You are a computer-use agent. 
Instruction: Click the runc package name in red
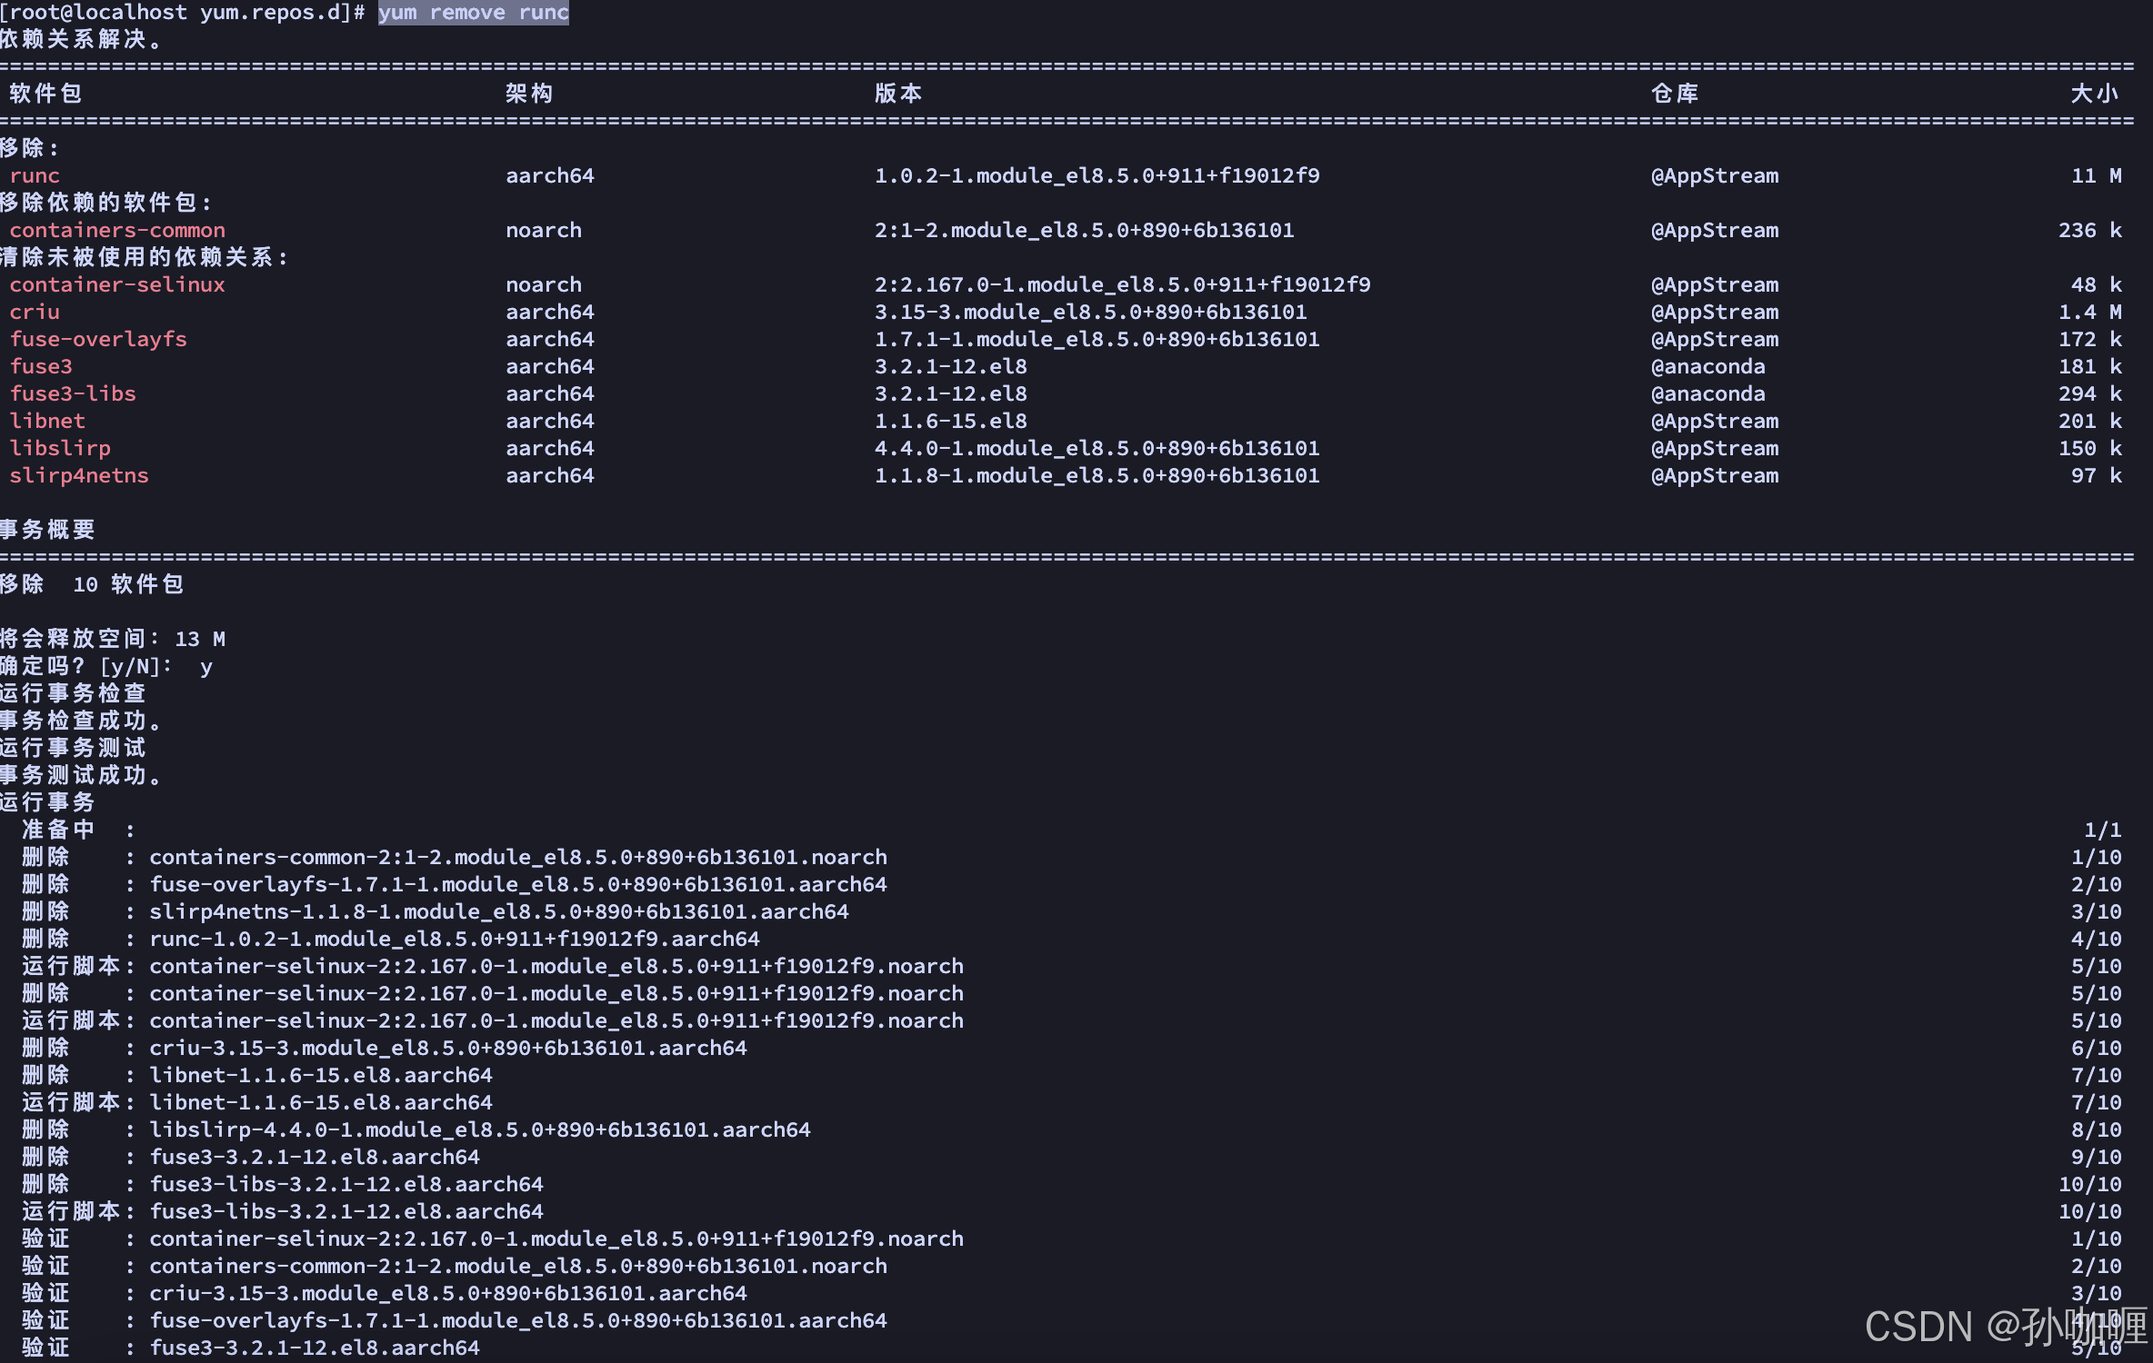(35, 175)
